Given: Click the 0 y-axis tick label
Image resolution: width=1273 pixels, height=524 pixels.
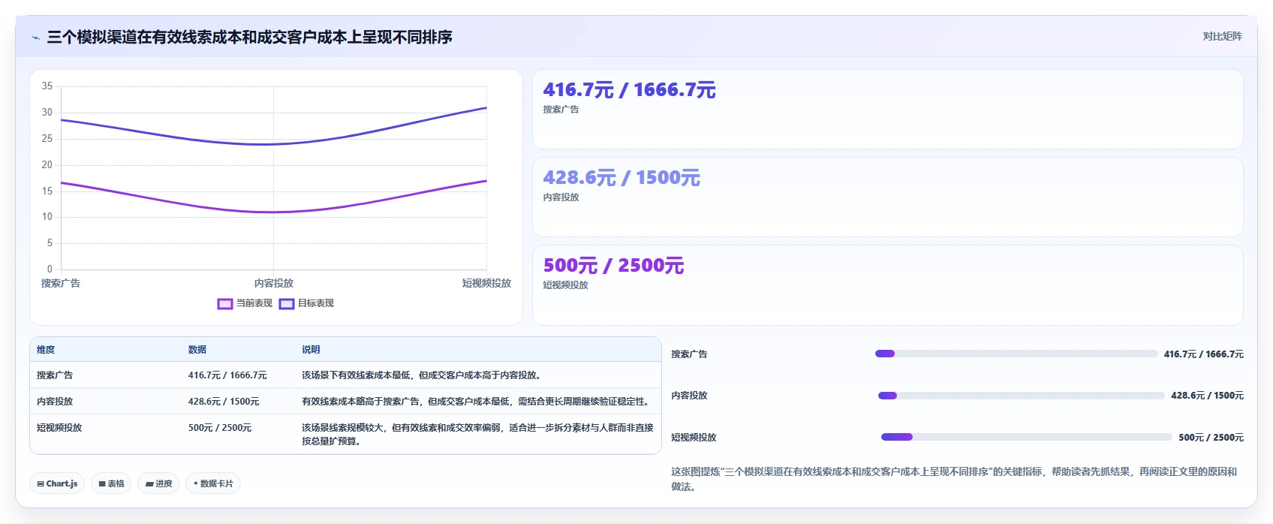Looking at the screenshot, I should 50,270.
